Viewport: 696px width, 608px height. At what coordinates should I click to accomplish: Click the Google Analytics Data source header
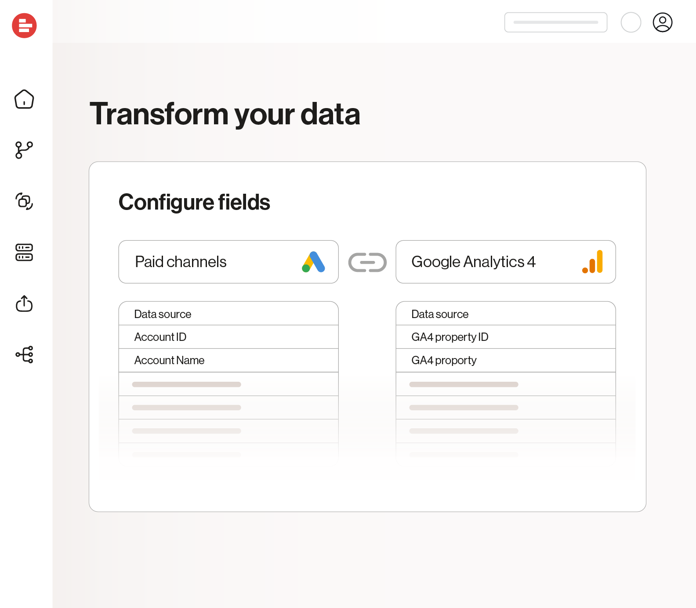tap(505, 314)
